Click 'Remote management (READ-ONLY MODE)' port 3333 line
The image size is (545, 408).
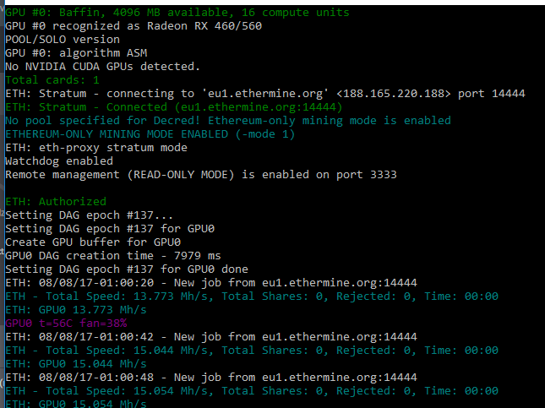pos(201,175)
